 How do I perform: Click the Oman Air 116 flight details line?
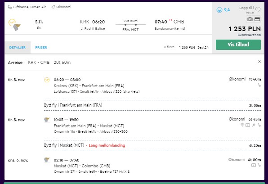tap(90, 131)
